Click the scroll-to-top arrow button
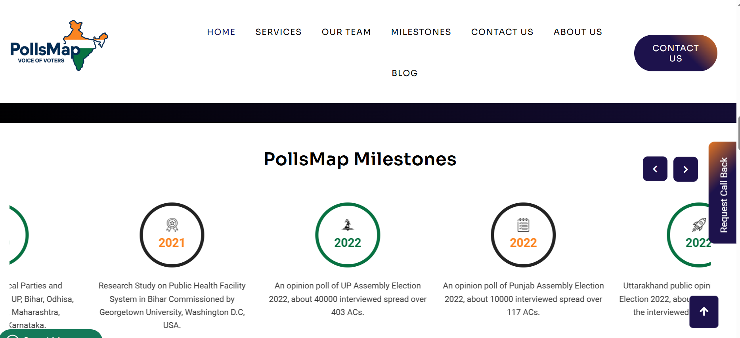 [704, 312]
